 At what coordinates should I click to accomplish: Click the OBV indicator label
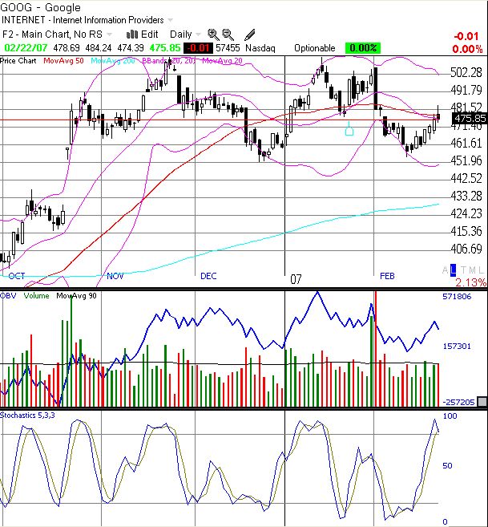click(x=8, y=296)
